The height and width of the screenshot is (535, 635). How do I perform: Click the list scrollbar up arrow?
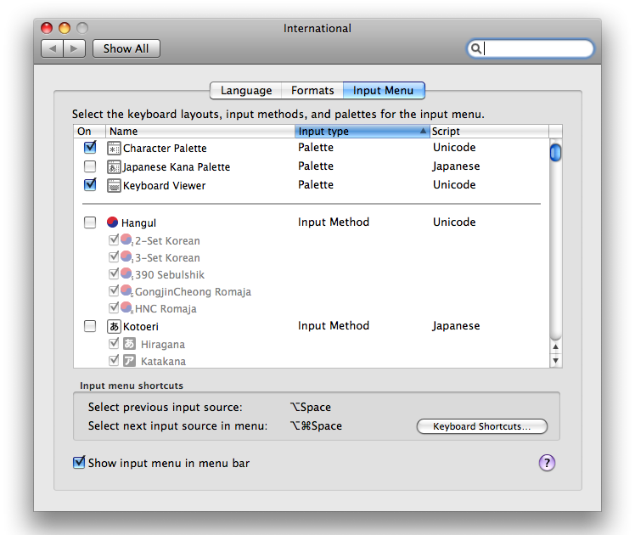[555, 346]
